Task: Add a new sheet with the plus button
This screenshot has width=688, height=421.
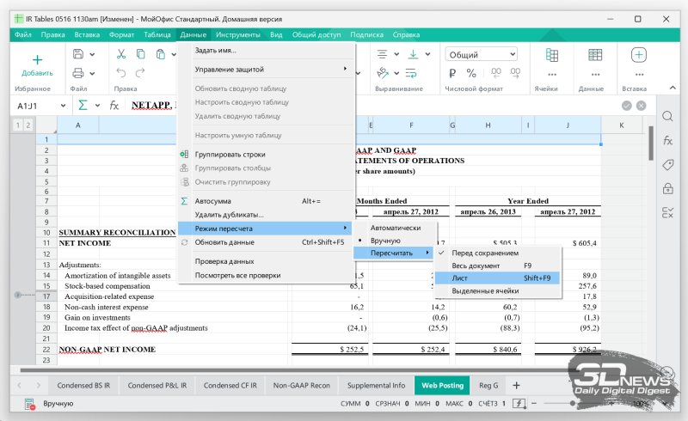Action: pos(517,386)
